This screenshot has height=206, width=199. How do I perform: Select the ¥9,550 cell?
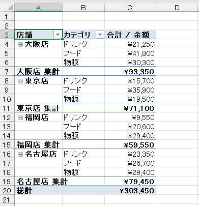point(130,117)
